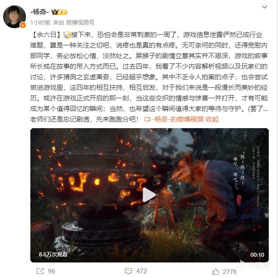The height and width of the screenshot is (277, 278).
Task: Click the 8.6万次观看 view count
Action: point(53,254)
